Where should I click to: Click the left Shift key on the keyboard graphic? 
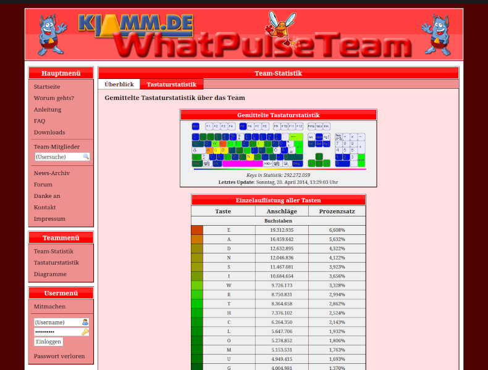196,157
